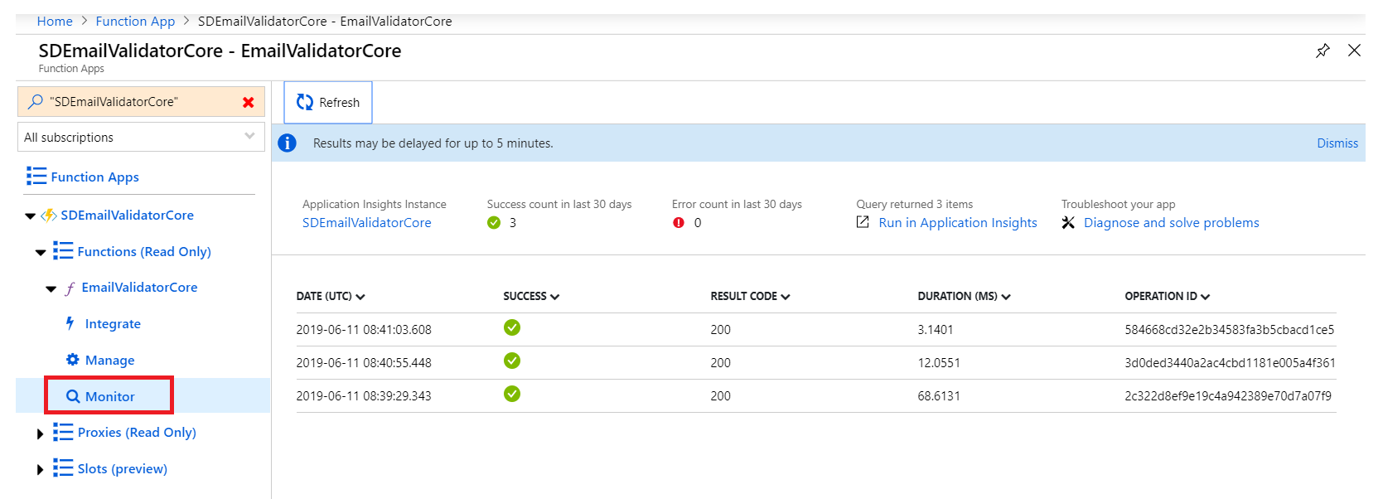Image resolution: width=1383 pixels, height=499 pixels.
Task: Click the success check for the 08:40:55 row
Action: coord(512,361)
